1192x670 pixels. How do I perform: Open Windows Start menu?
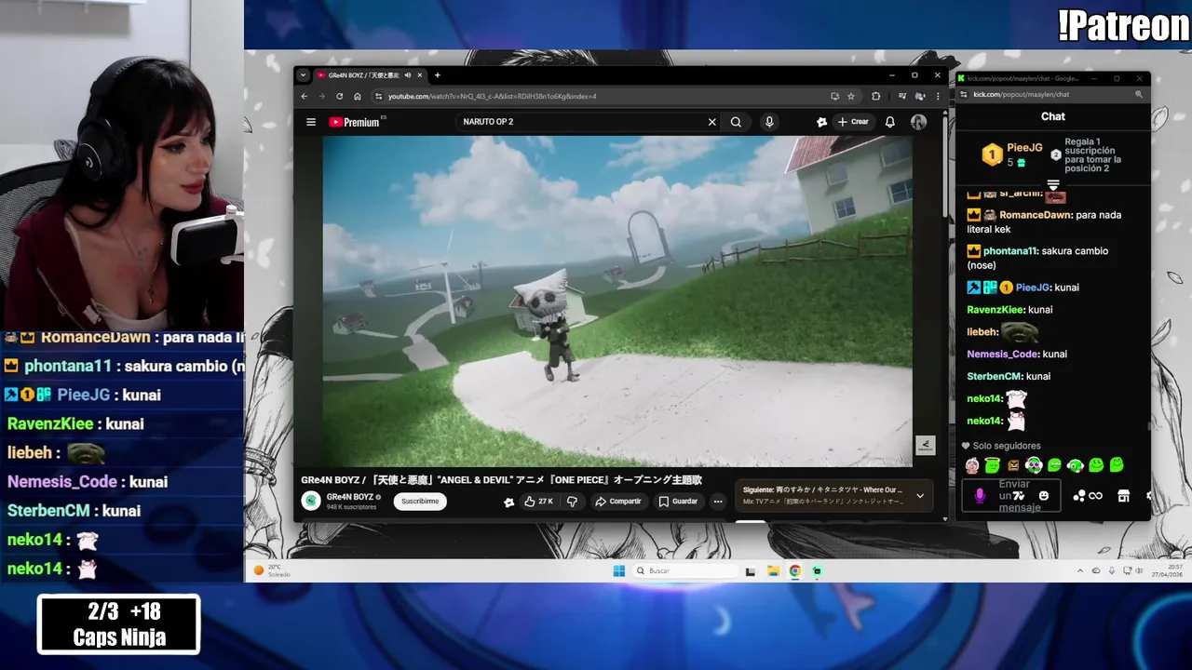(619, 571)
